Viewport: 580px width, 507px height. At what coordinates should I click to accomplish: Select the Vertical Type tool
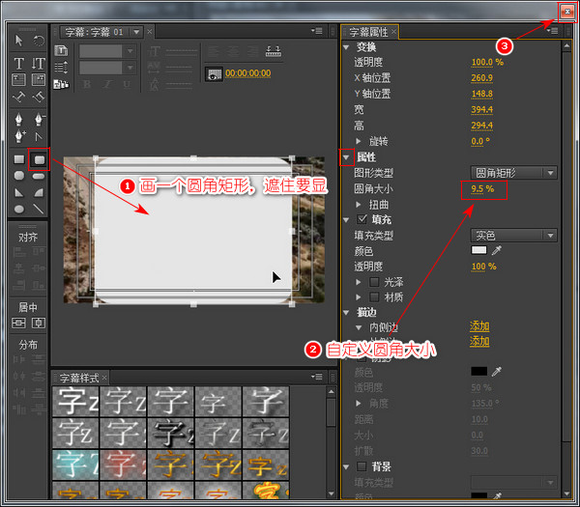tap(39, 63)
